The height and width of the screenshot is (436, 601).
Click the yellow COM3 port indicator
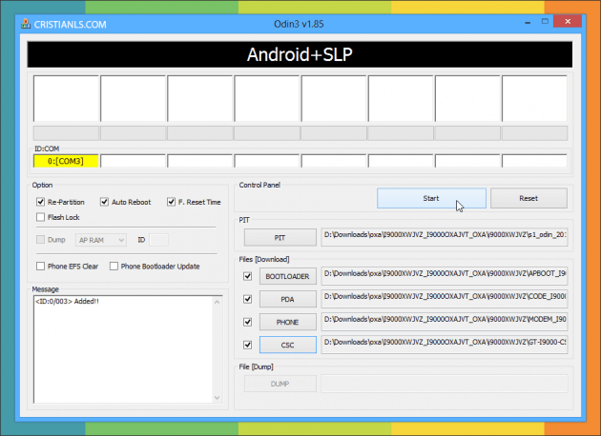click(x=65, y=161)
